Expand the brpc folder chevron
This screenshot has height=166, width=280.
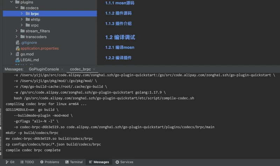(22, 14)
